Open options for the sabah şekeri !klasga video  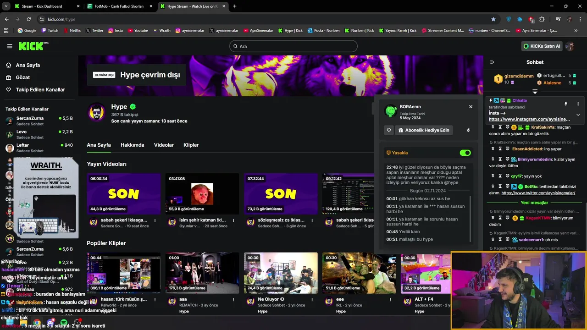click(155, 220)
